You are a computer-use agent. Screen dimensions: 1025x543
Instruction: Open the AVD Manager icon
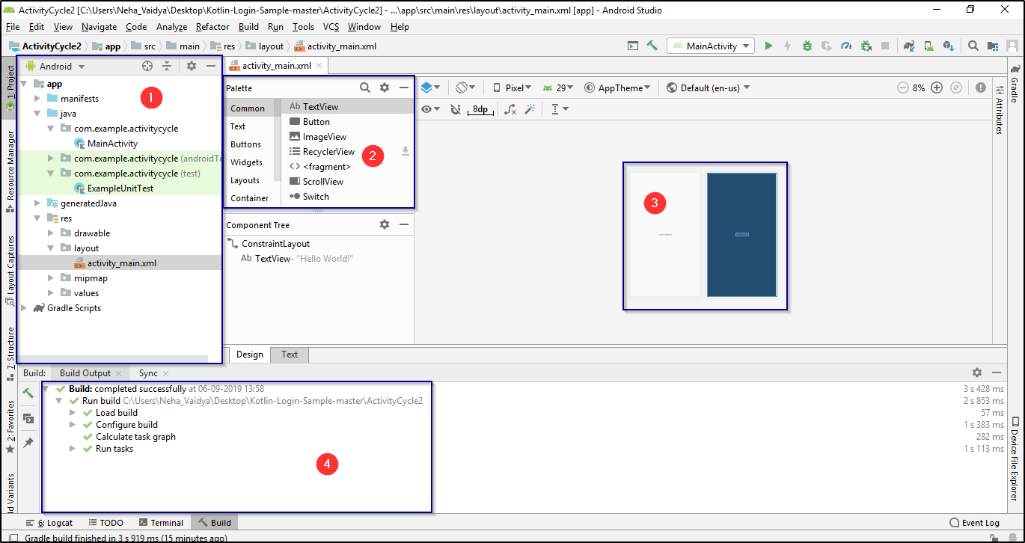coord(928,46)
